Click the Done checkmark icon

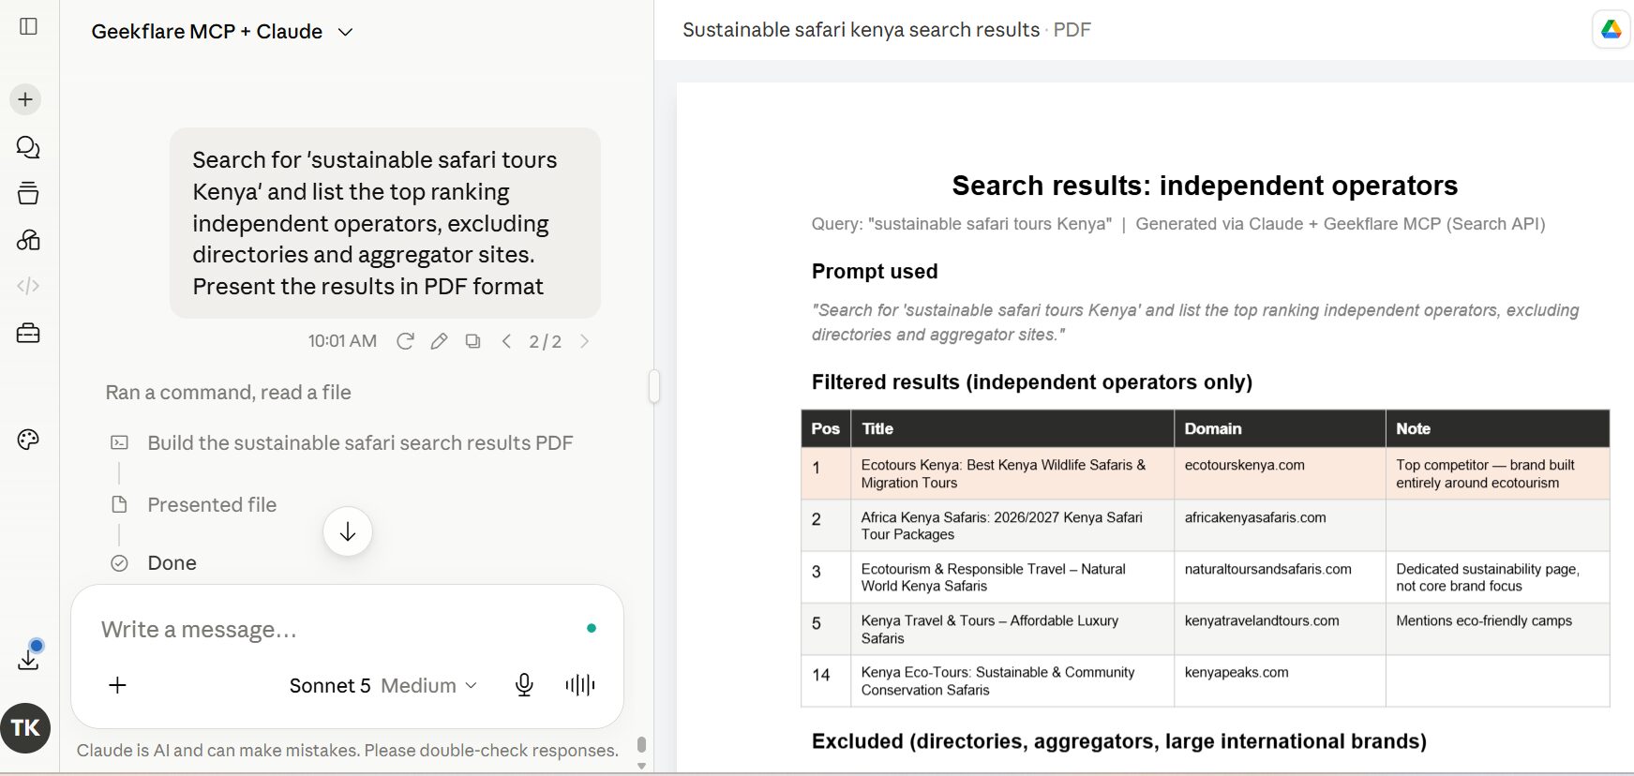[x=119, y=563]
